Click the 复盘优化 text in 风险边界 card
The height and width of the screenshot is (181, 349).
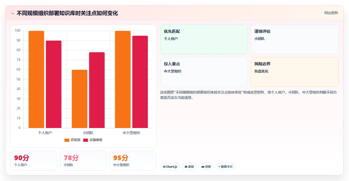(x=261, y=71)
